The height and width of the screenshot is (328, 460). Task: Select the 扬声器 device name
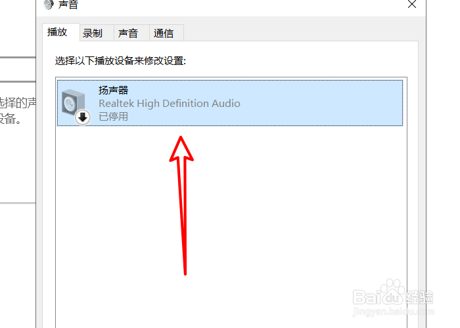113,91
